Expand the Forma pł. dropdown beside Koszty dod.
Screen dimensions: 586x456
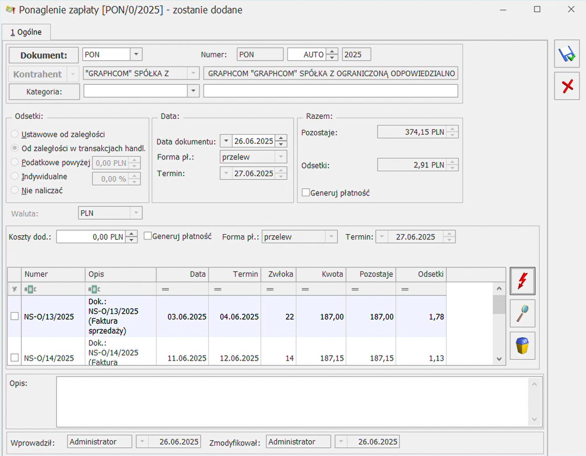tap(332, 237)
